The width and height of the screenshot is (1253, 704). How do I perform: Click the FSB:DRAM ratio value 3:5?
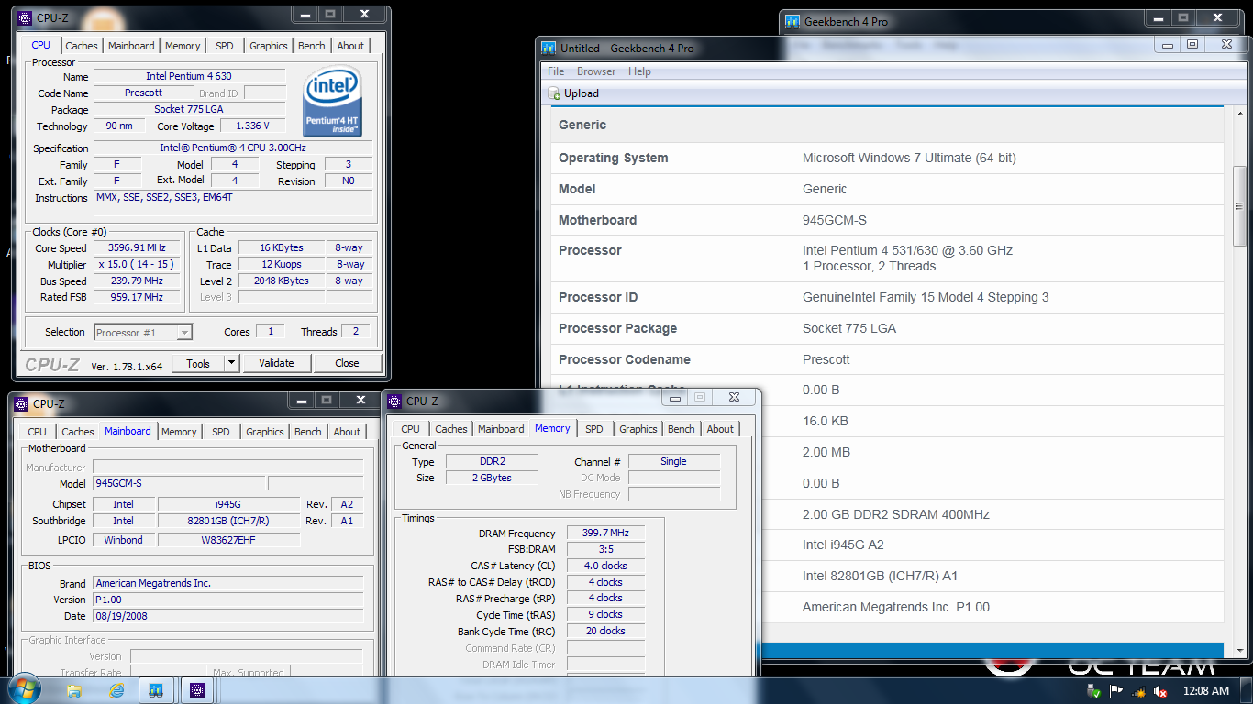coord(605,550)
